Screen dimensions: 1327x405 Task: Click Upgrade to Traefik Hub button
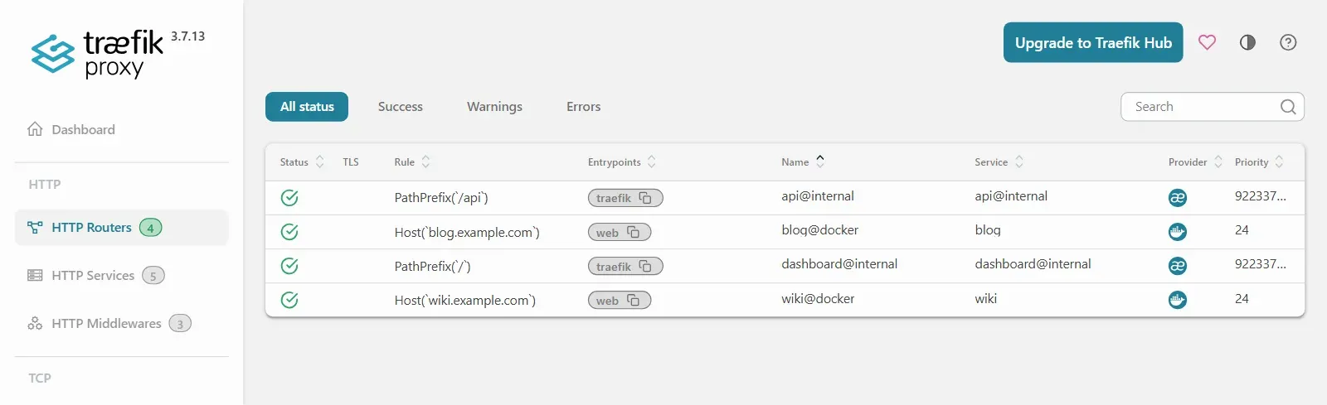[x=1093, y=42]
